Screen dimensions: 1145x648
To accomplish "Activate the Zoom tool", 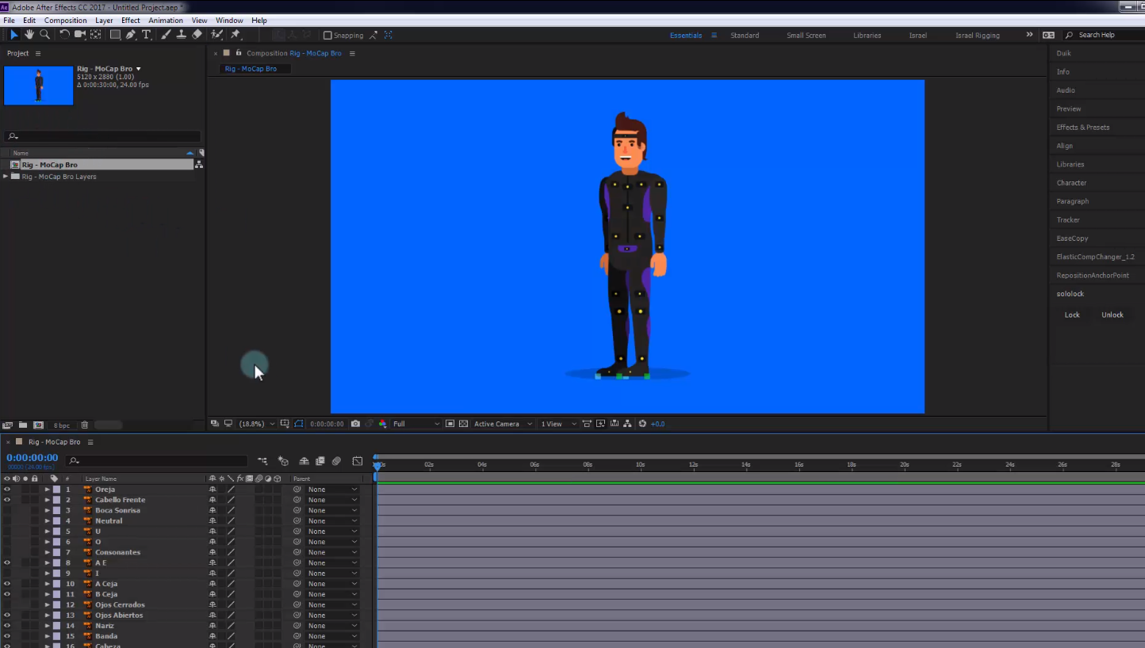I will coord(44,34).
